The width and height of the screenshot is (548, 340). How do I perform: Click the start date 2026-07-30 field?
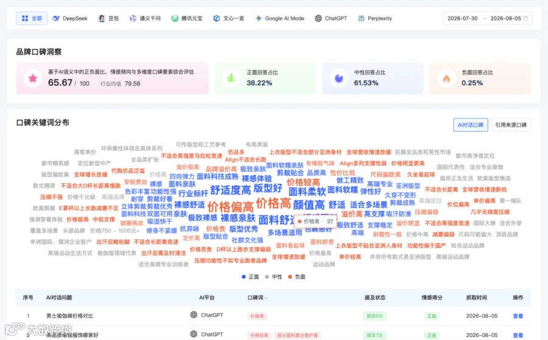coord(462,18)
